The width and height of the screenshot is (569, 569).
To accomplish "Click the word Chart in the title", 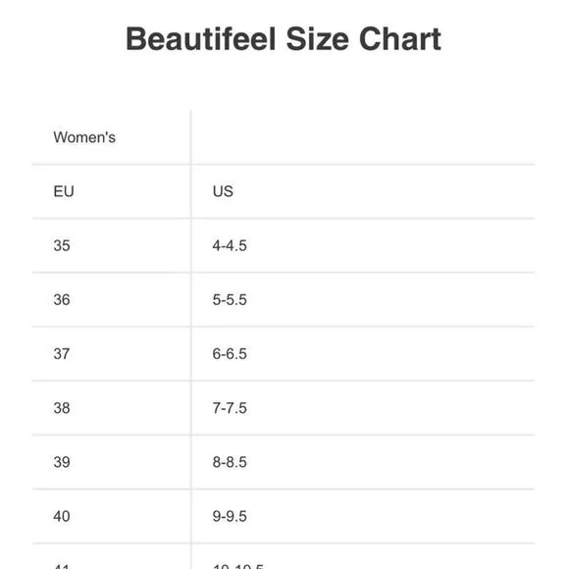I will 400,39.
